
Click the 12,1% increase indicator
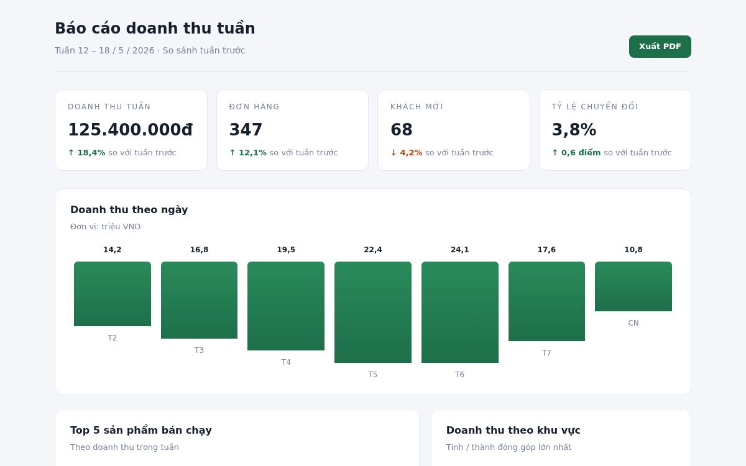click(x=248, y=153)
